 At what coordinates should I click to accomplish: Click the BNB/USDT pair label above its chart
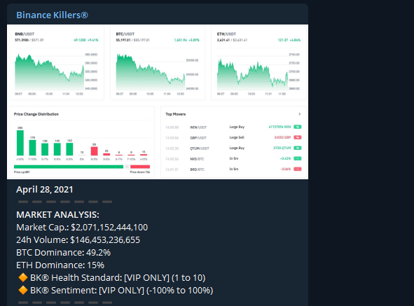(x=25, y=34)
